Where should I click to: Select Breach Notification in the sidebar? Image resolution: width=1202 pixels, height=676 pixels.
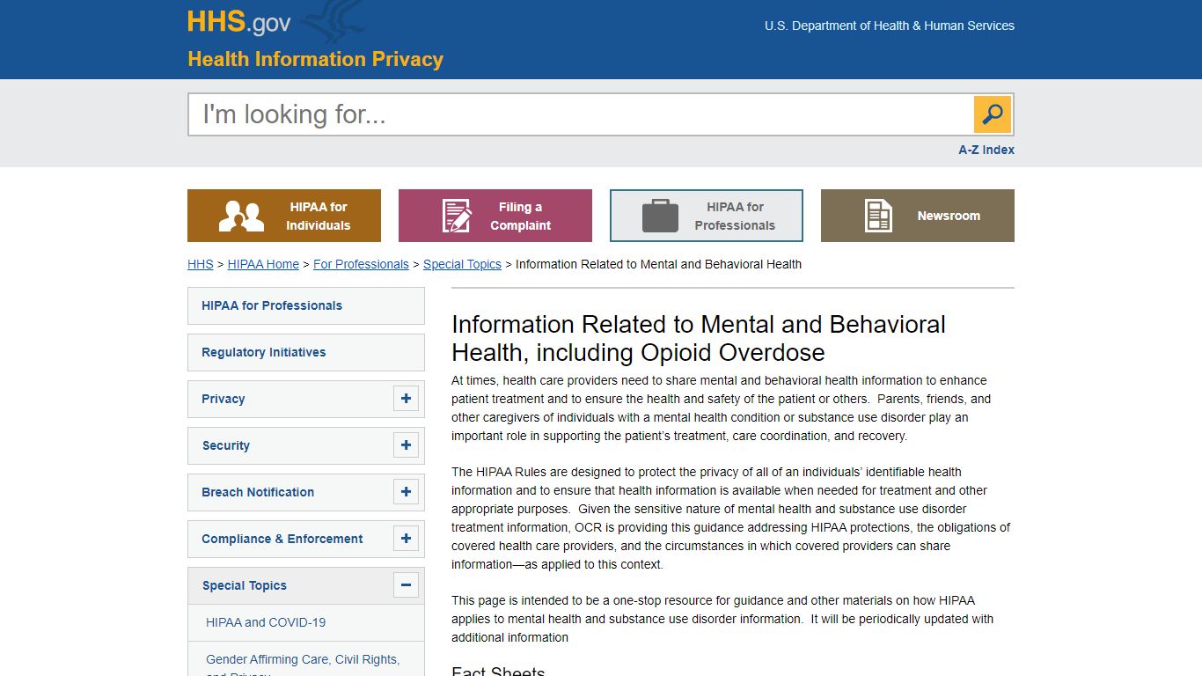[x=258, y=492]
